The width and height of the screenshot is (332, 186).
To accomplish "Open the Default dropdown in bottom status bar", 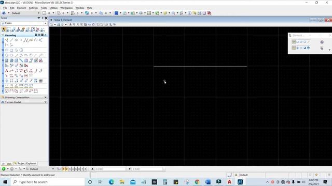I will coord(40,169).
